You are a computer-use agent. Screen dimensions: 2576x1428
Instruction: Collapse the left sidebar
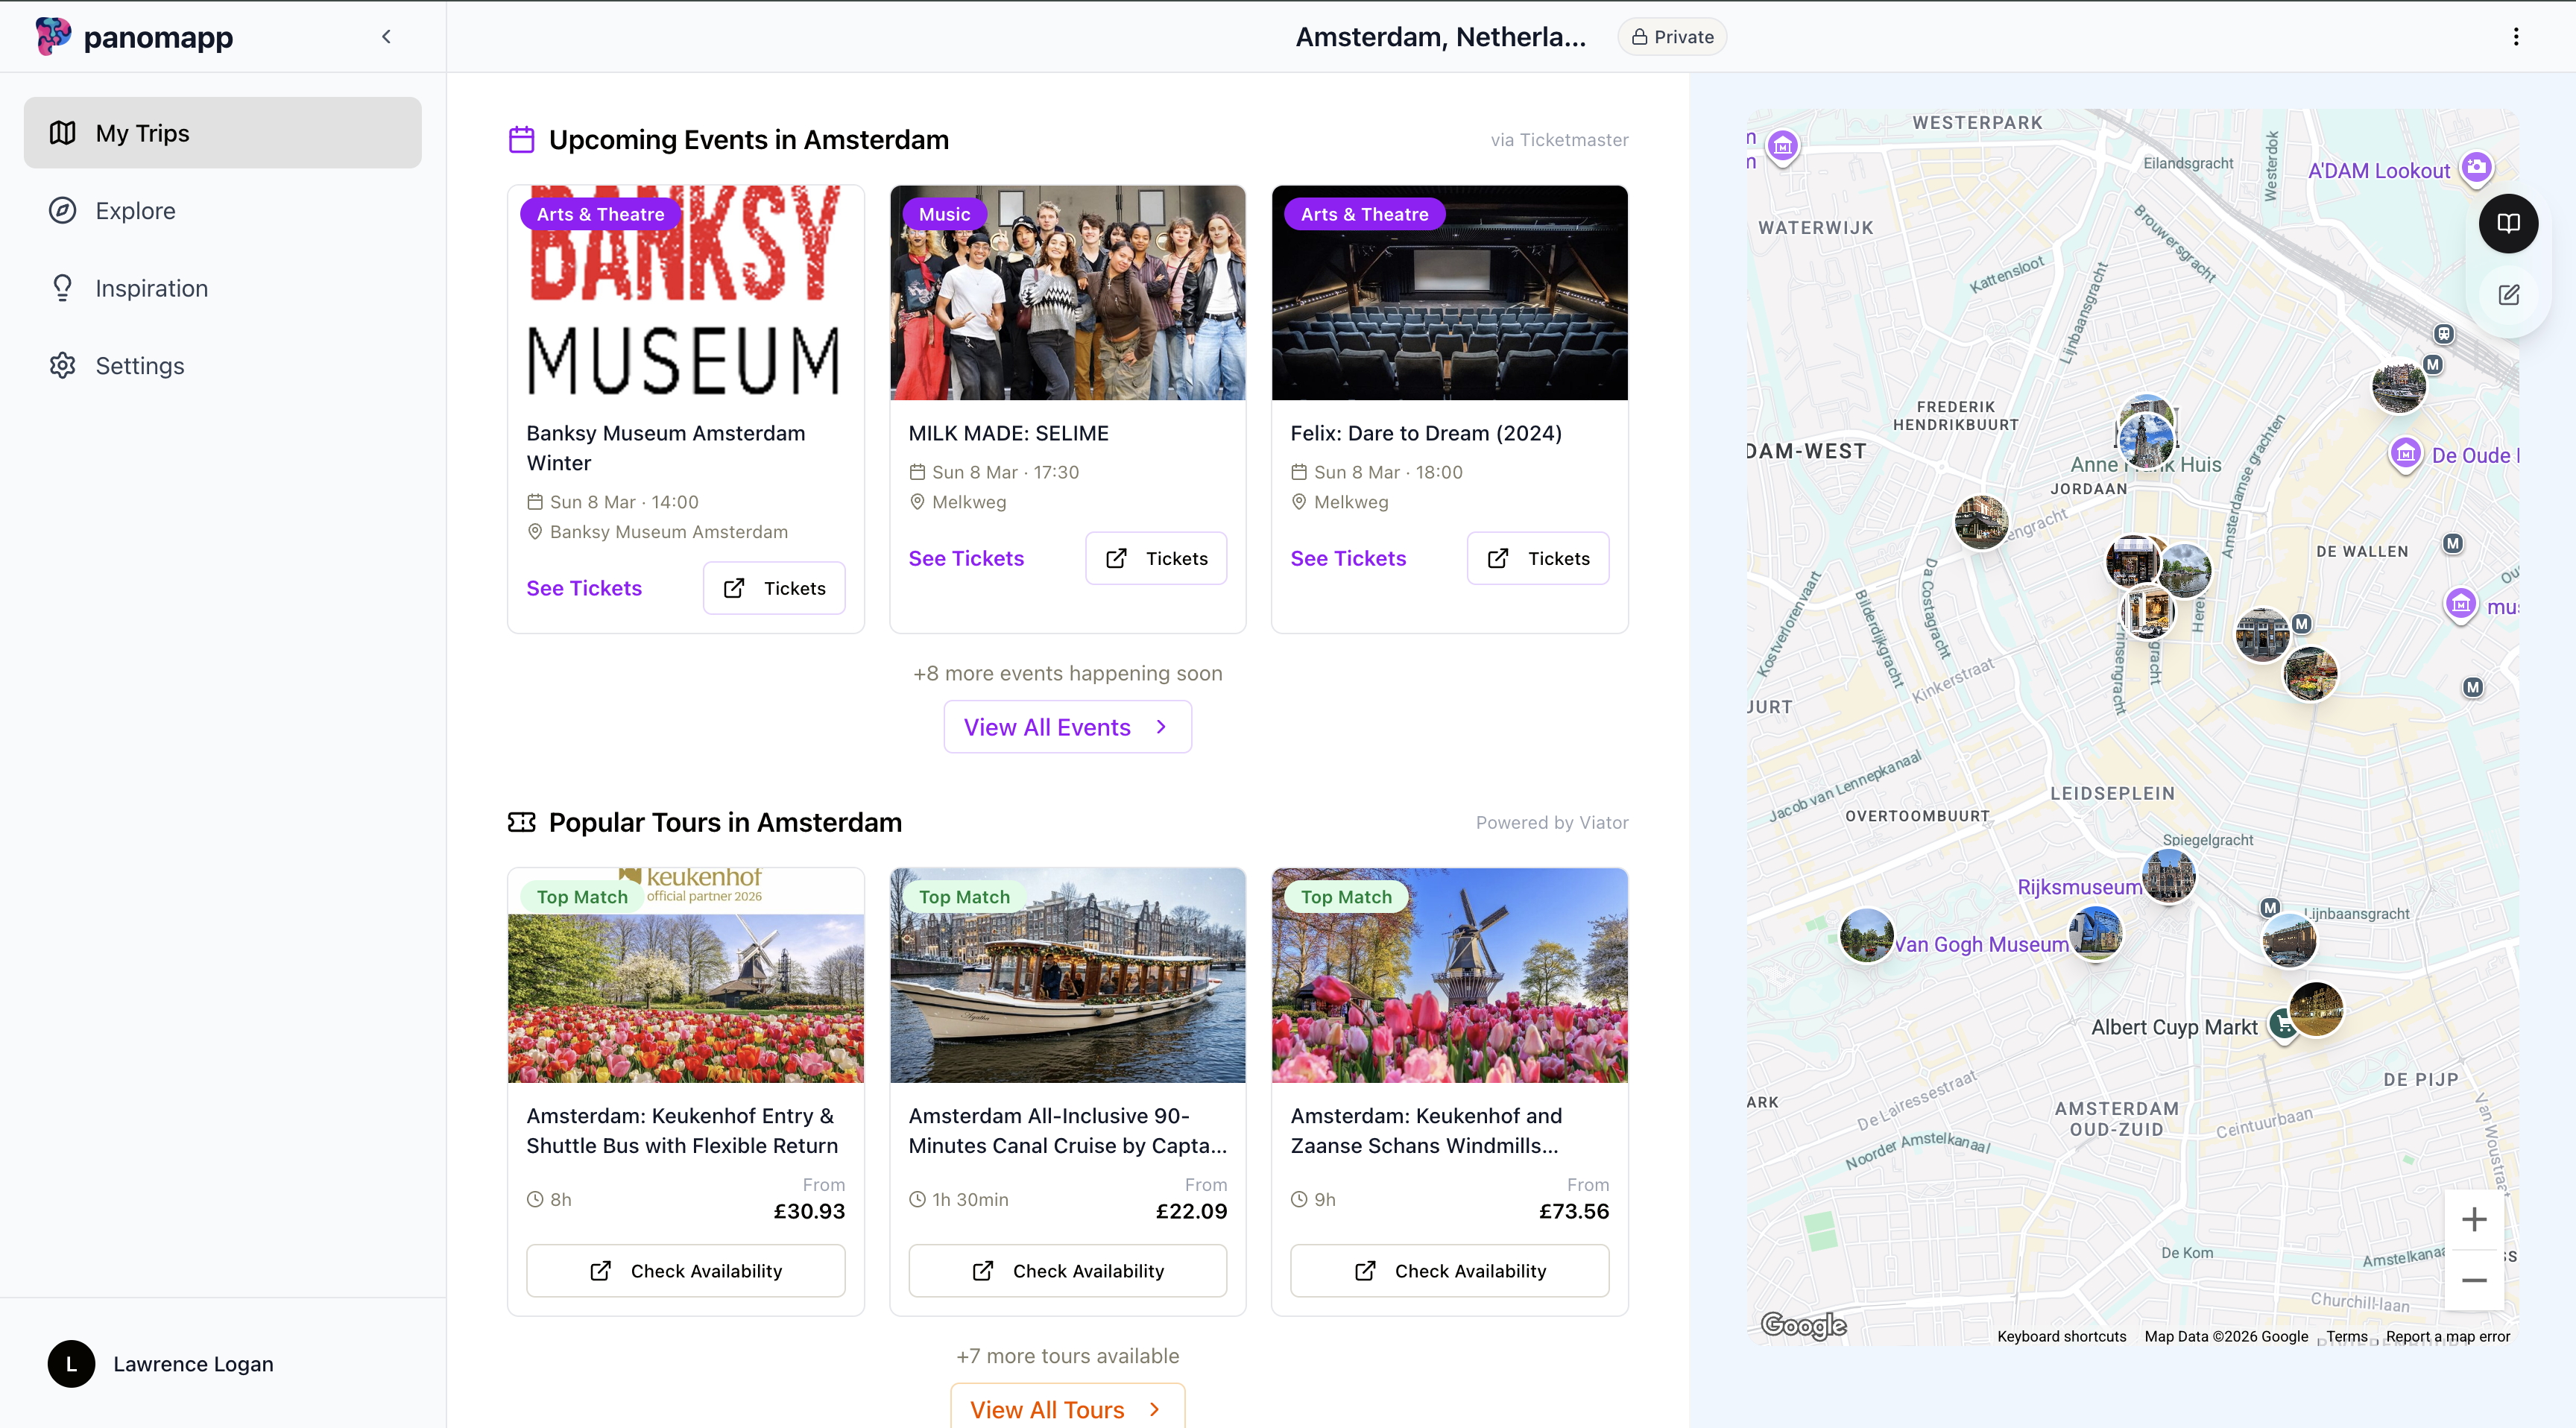point(387,36)
